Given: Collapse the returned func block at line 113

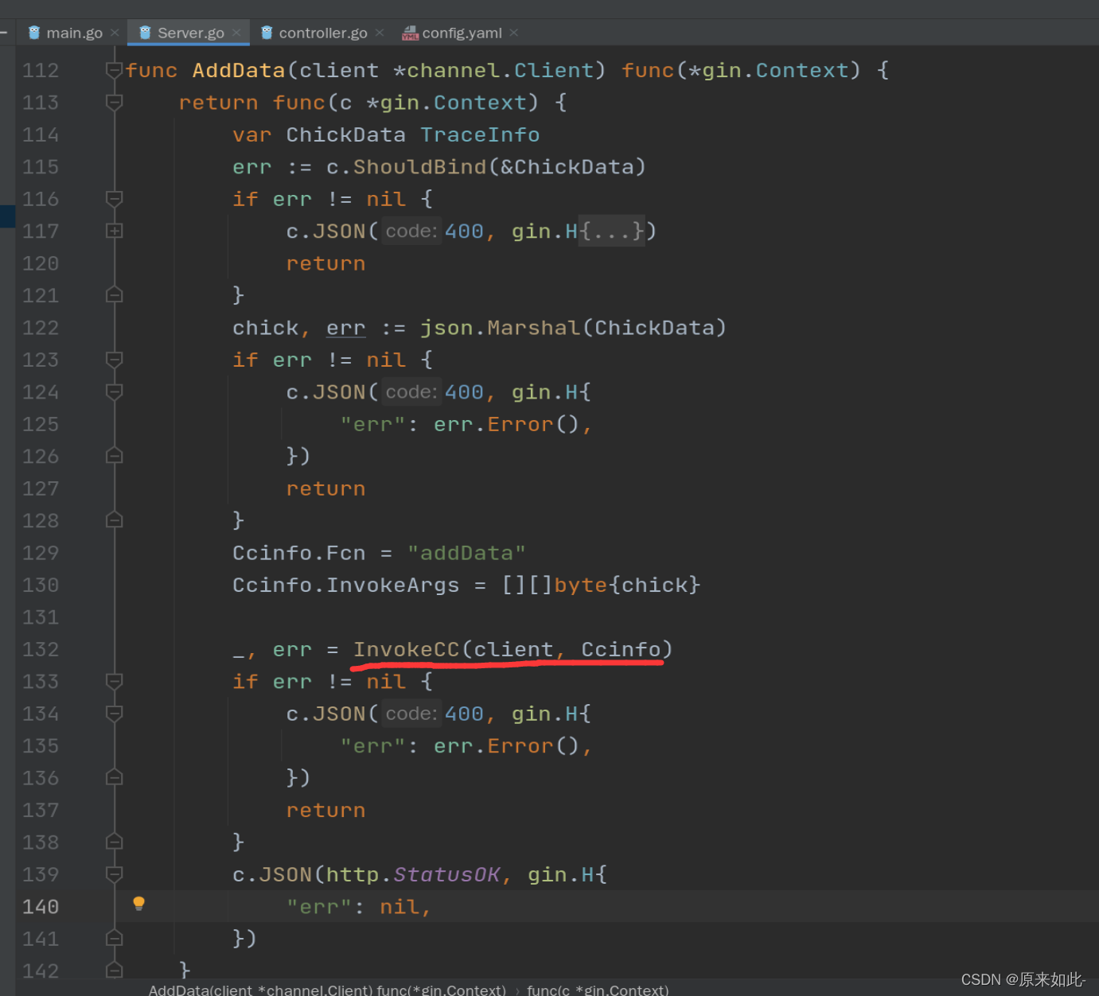Looking at the screenshot, I should point(114,102).
